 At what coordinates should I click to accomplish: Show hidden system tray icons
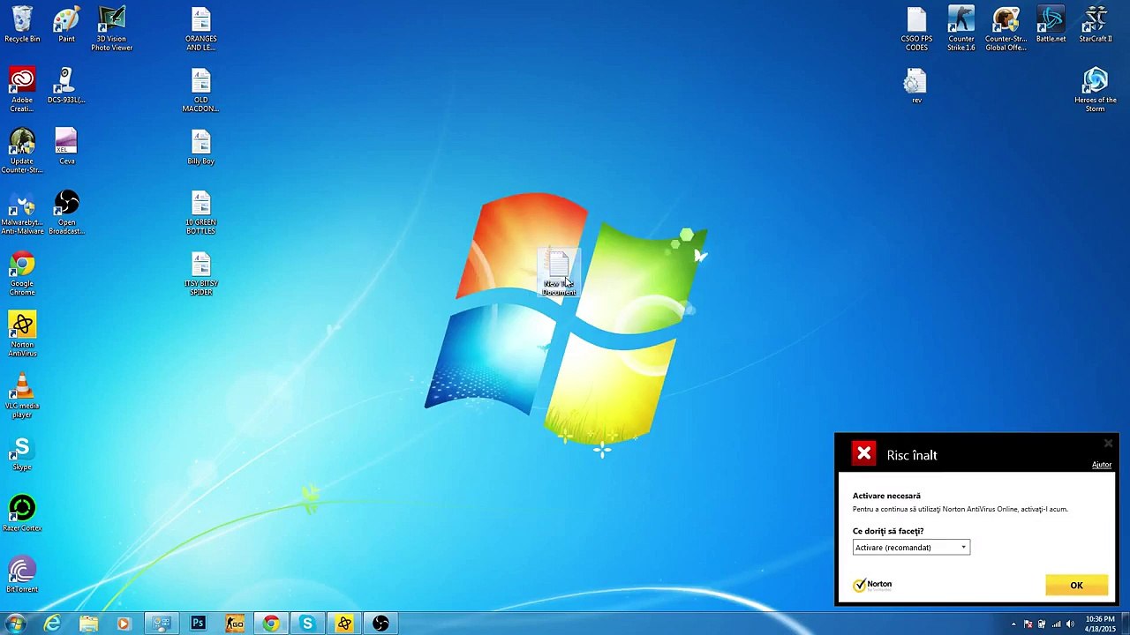click(1013, 624)
